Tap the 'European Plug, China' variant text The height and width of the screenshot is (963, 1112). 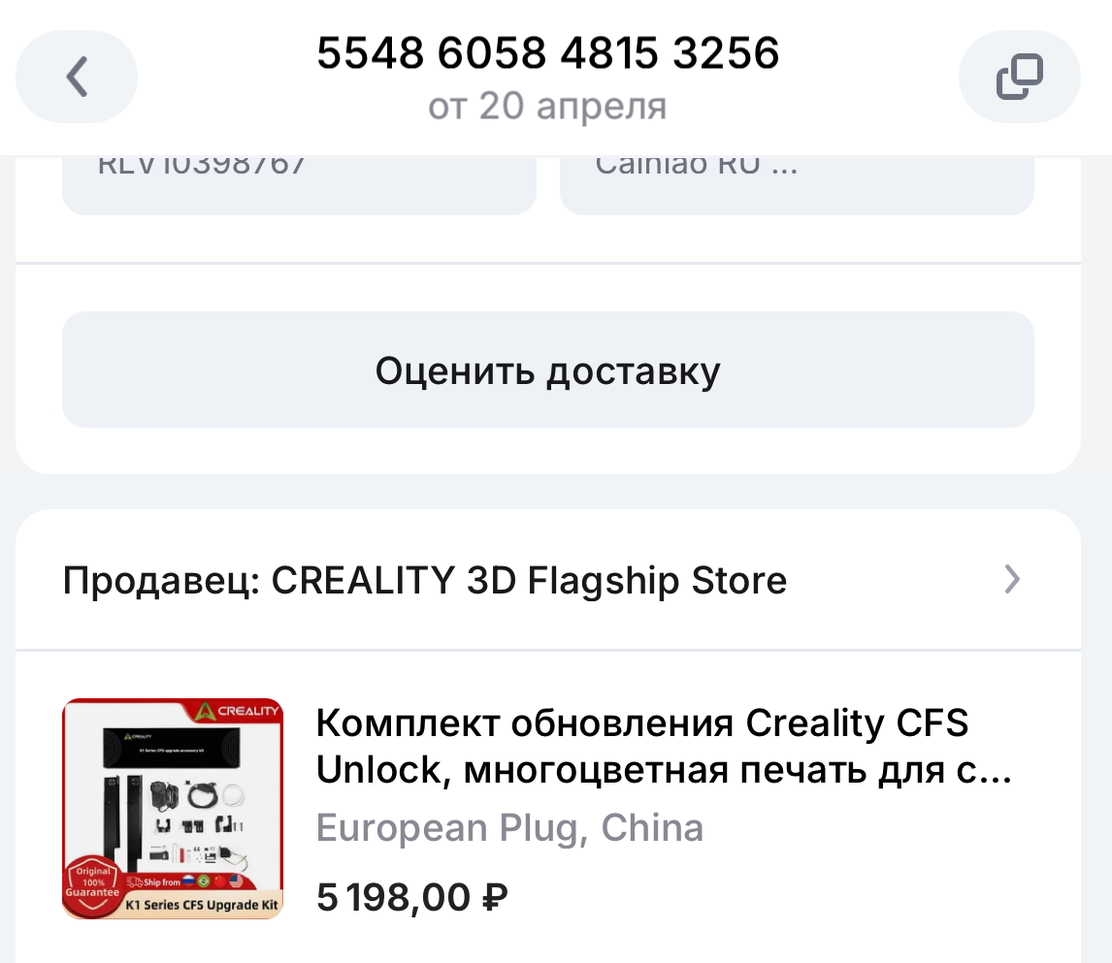click(509, 828)
